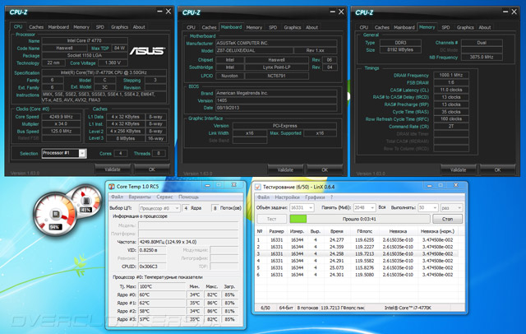Click NB Frequency value 3875.0 MHz

(482, 57)
